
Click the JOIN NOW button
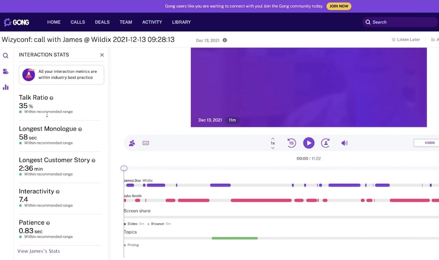pyautogui.click(x=339, y=6)
